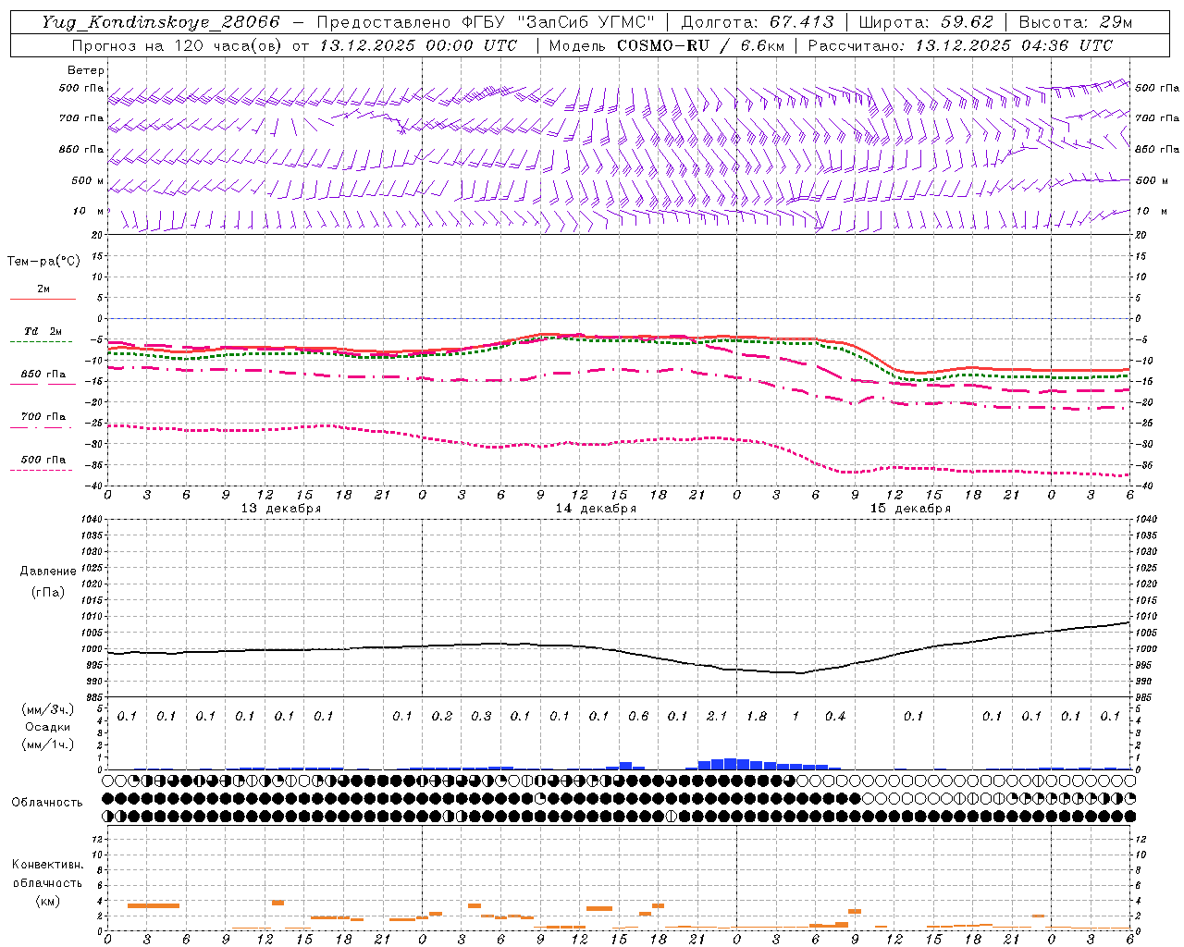Click the right 10 м wind level label
Screen dimensions: 1184x947
(x=1152, y=211)
